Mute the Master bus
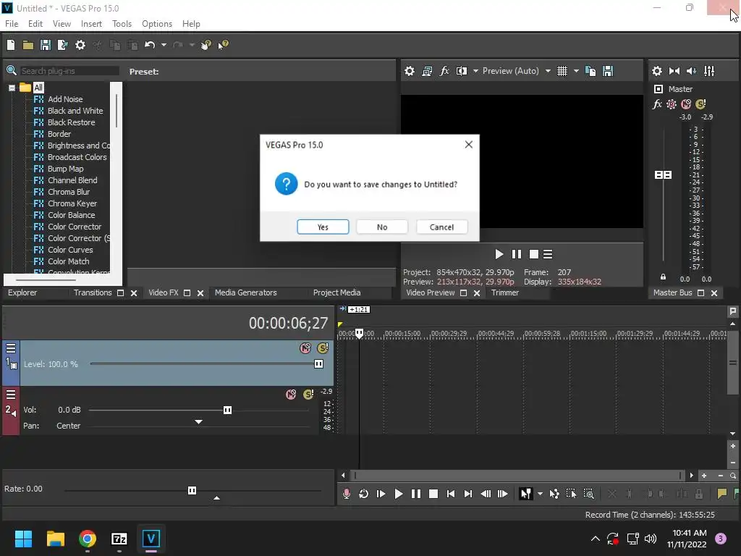Image resolution: width=741 pixels, height=556 pixels. tap(686, 104)
